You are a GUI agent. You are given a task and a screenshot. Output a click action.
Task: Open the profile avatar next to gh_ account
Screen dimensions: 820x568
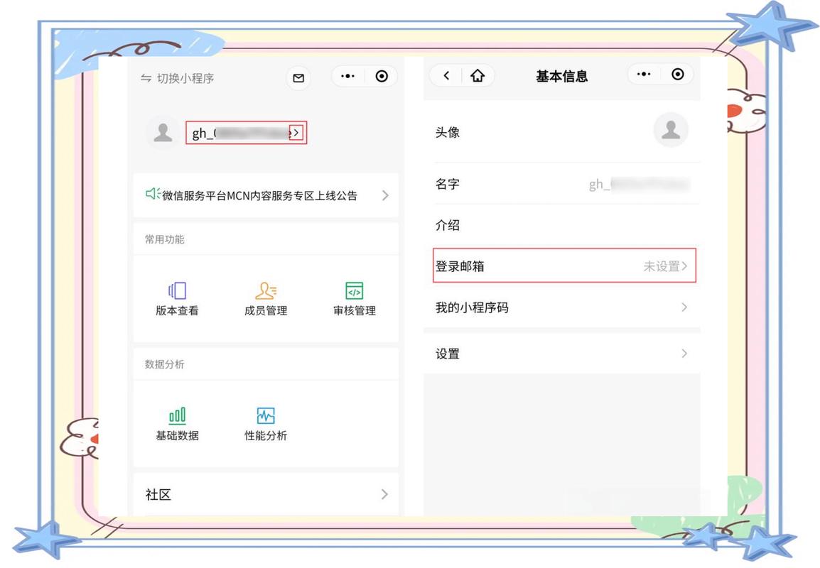tap(162, 131)
